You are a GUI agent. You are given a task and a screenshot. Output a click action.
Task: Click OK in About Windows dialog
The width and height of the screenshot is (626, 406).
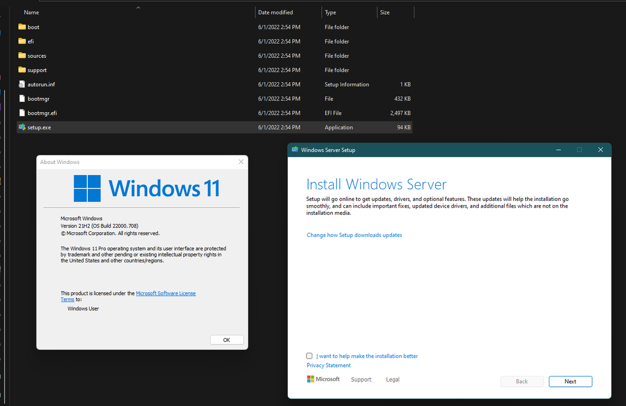[x=226, y=340]
